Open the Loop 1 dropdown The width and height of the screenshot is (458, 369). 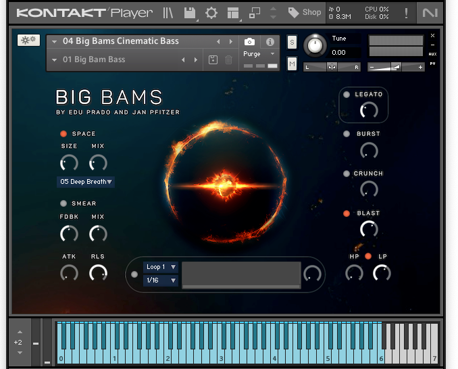[161, 267]
